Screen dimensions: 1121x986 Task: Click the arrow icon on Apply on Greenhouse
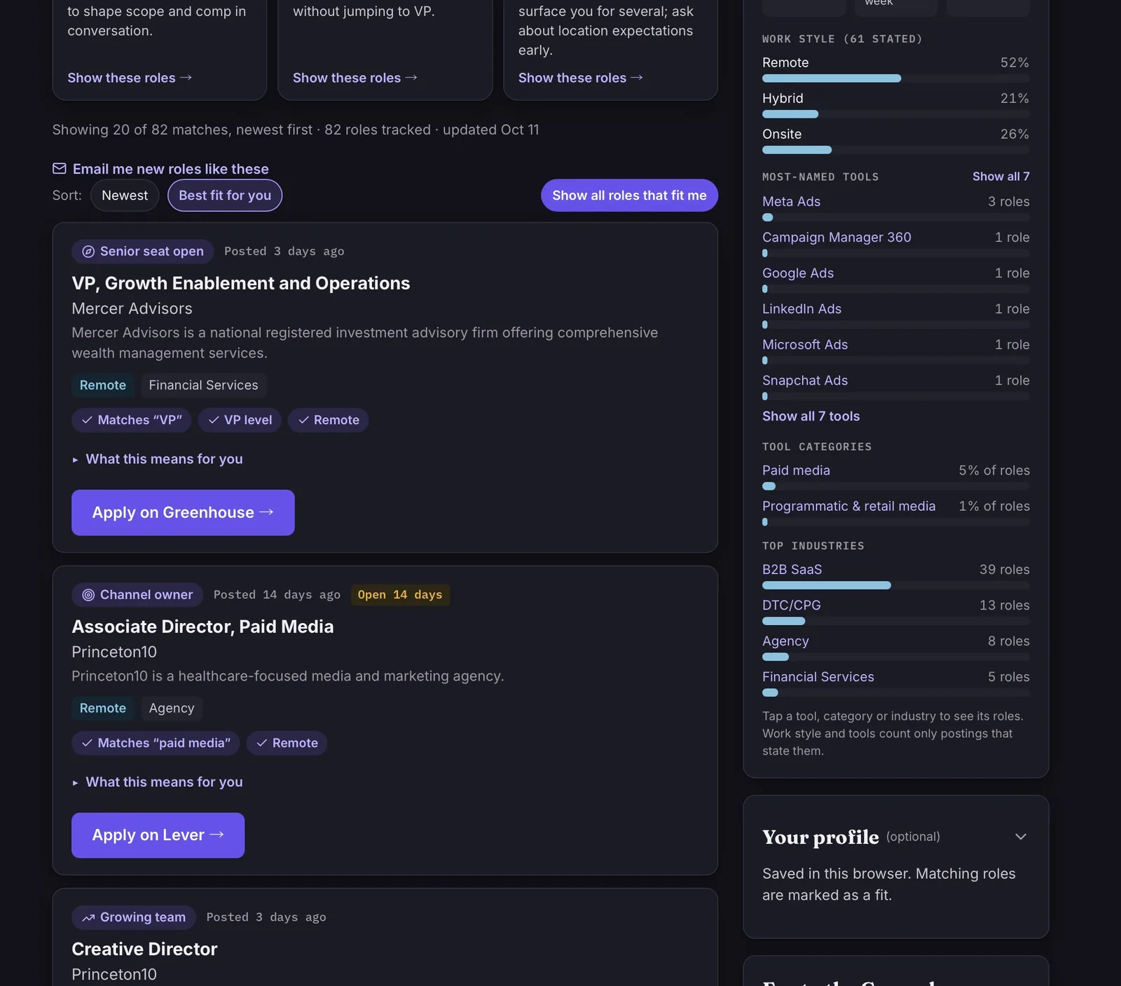tap(266, 512)
